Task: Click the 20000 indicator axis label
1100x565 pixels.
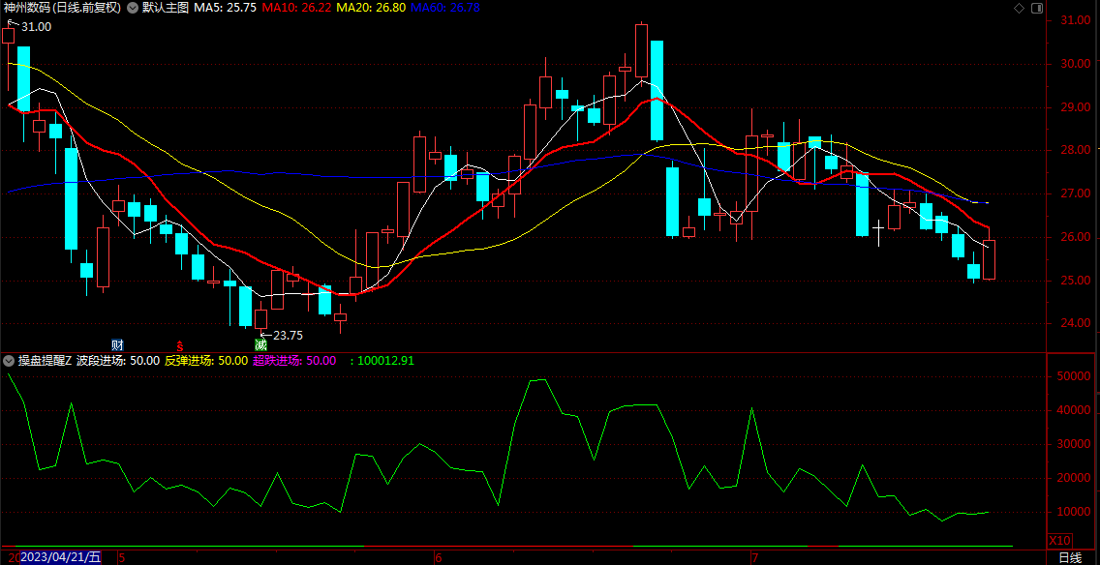Action: tap(1071, 478)
